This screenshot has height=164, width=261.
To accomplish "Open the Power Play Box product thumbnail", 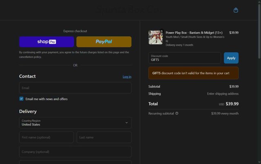I will tap(156, 37).
